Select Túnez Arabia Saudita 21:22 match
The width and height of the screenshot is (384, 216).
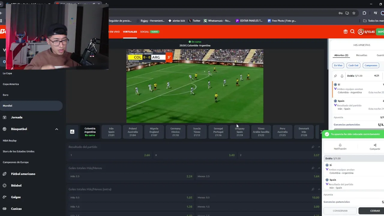[x=261, y=132]
